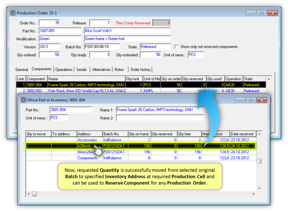Minimize the Production Order window
This screenshot has height=212, width=288.
tap(251, 13)
